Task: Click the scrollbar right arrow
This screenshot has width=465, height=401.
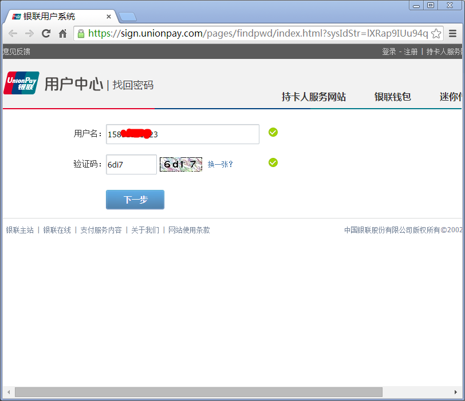Action: (x=455, y=392)
